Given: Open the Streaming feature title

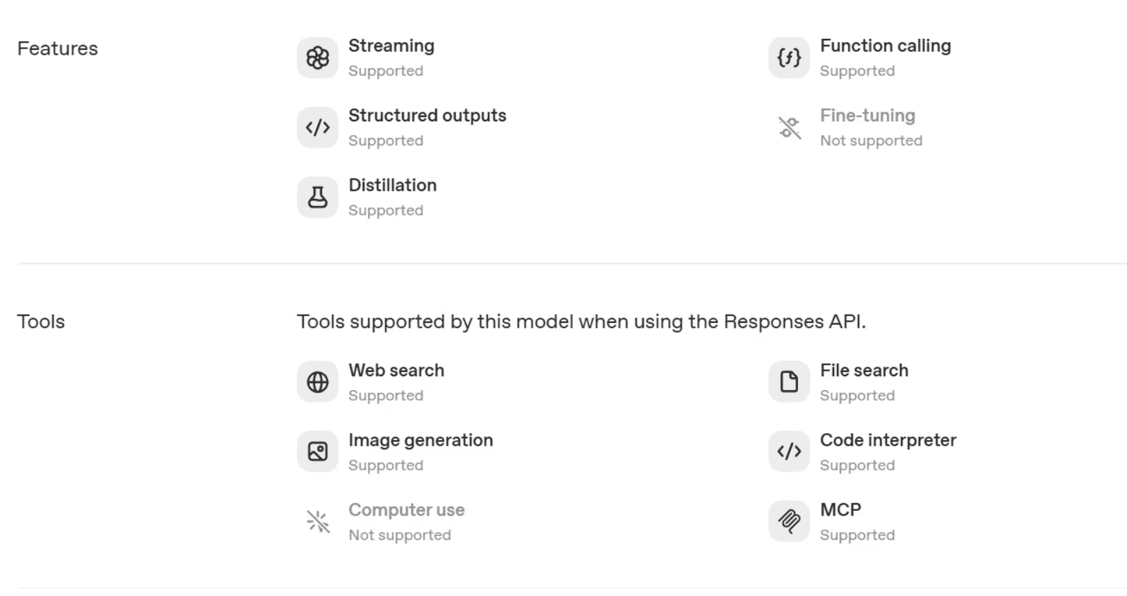Looking at the screenshot, I should [391, 46].
